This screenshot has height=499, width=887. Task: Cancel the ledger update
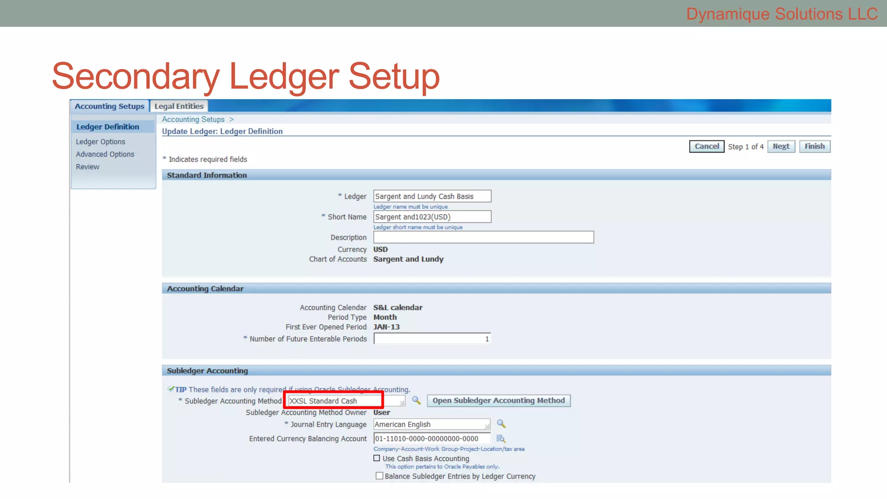tap(706, 146)
